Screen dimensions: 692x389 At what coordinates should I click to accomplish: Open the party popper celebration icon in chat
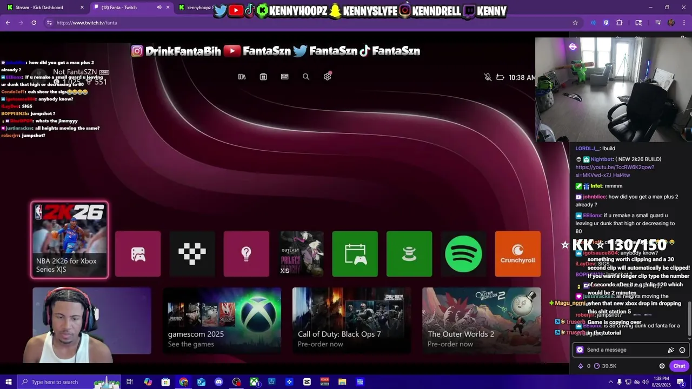[671, 350]
